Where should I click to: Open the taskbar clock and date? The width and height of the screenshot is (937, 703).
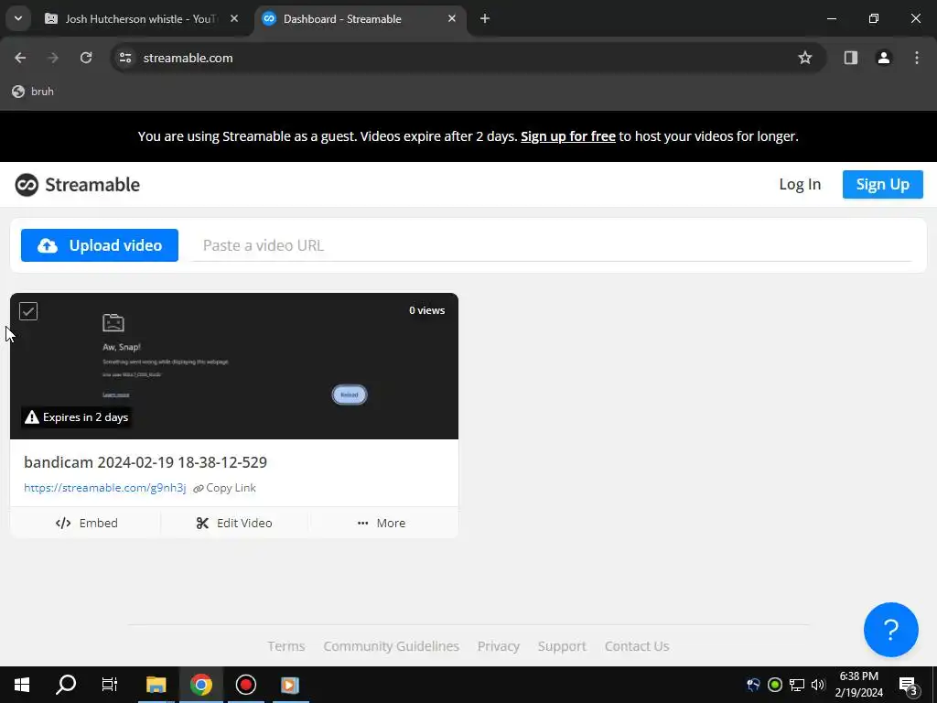click(858, 685)
